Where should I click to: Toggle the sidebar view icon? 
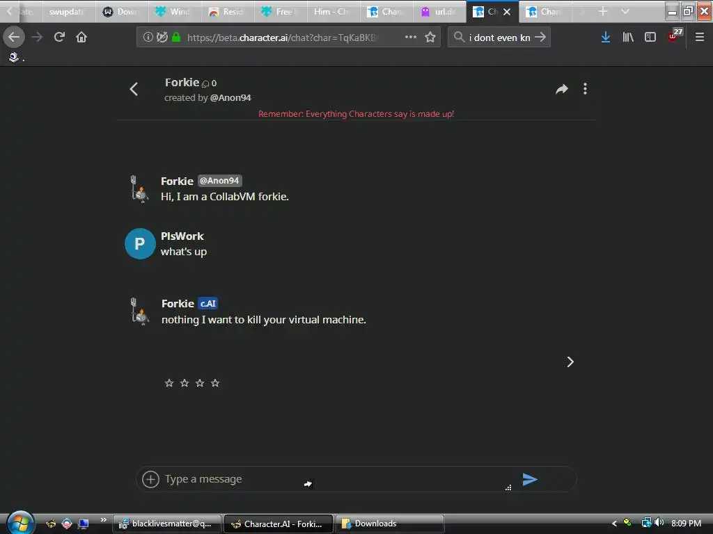tap(650, 38)
